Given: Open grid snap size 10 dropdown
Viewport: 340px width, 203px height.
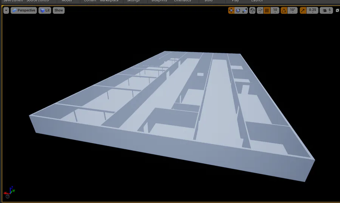Looking at the screenshot, I should click(275, 11).
